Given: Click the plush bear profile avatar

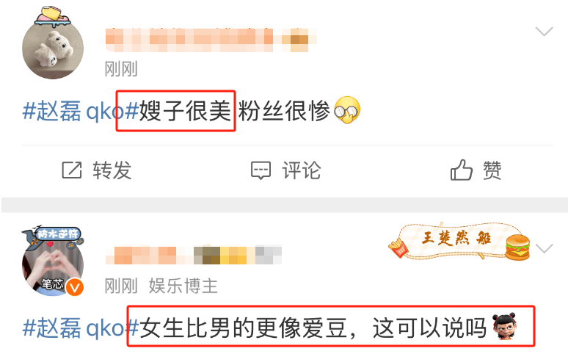Looking at the screenshot, I should (53, 48).
